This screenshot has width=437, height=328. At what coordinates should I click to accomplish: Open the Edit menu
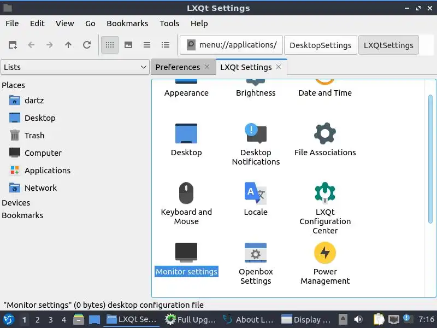[37, 24]
